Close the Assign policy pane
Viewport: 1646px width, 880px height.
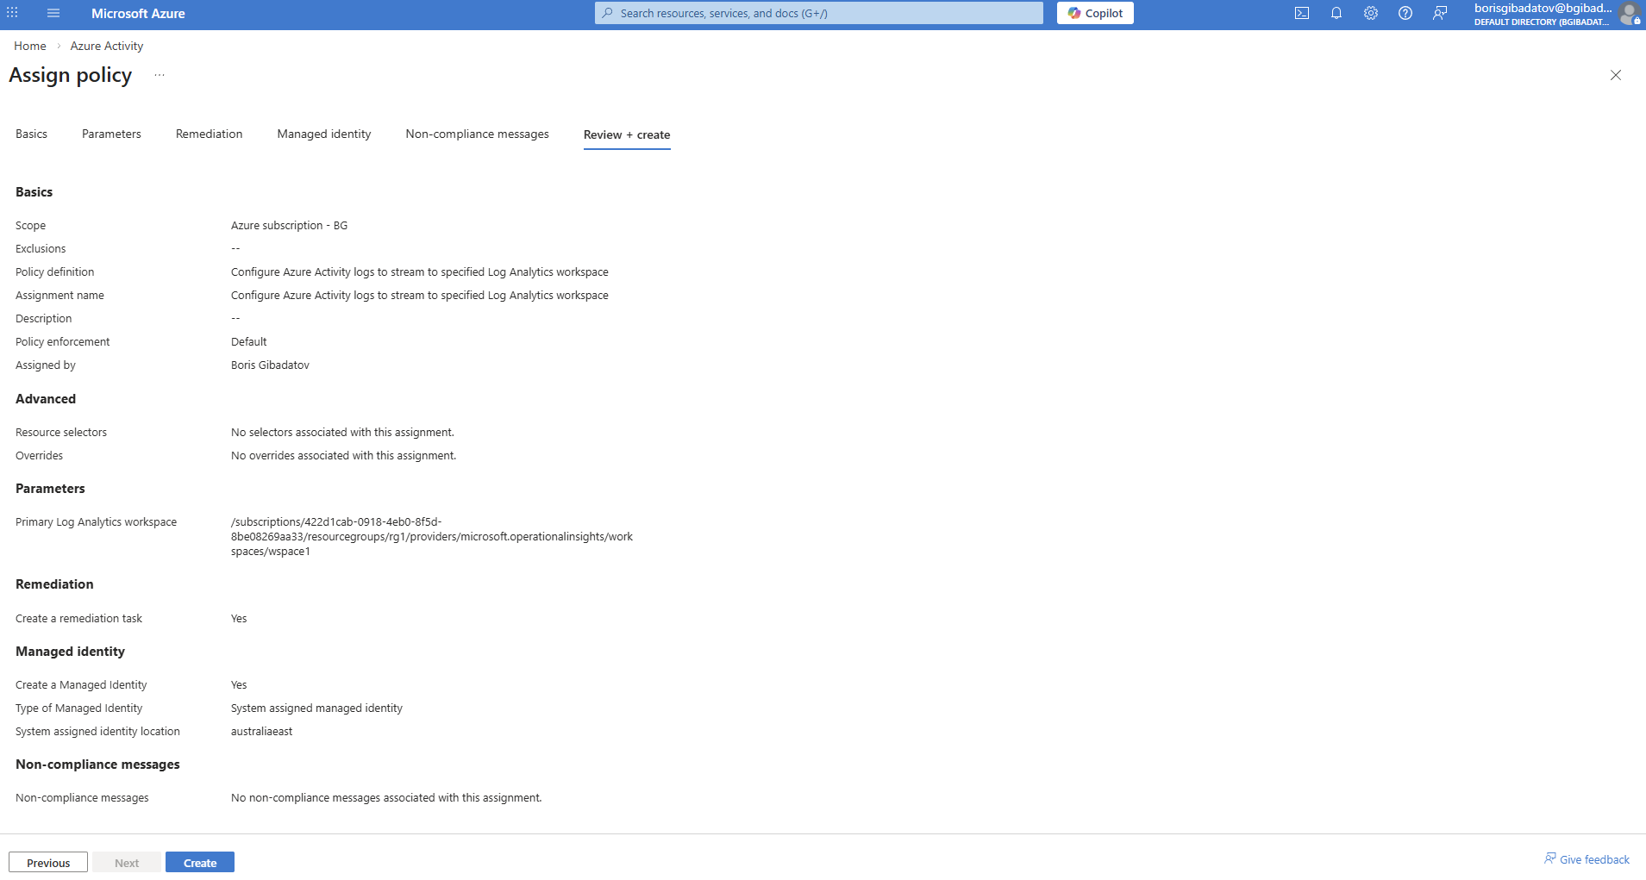coord(1616,75)
